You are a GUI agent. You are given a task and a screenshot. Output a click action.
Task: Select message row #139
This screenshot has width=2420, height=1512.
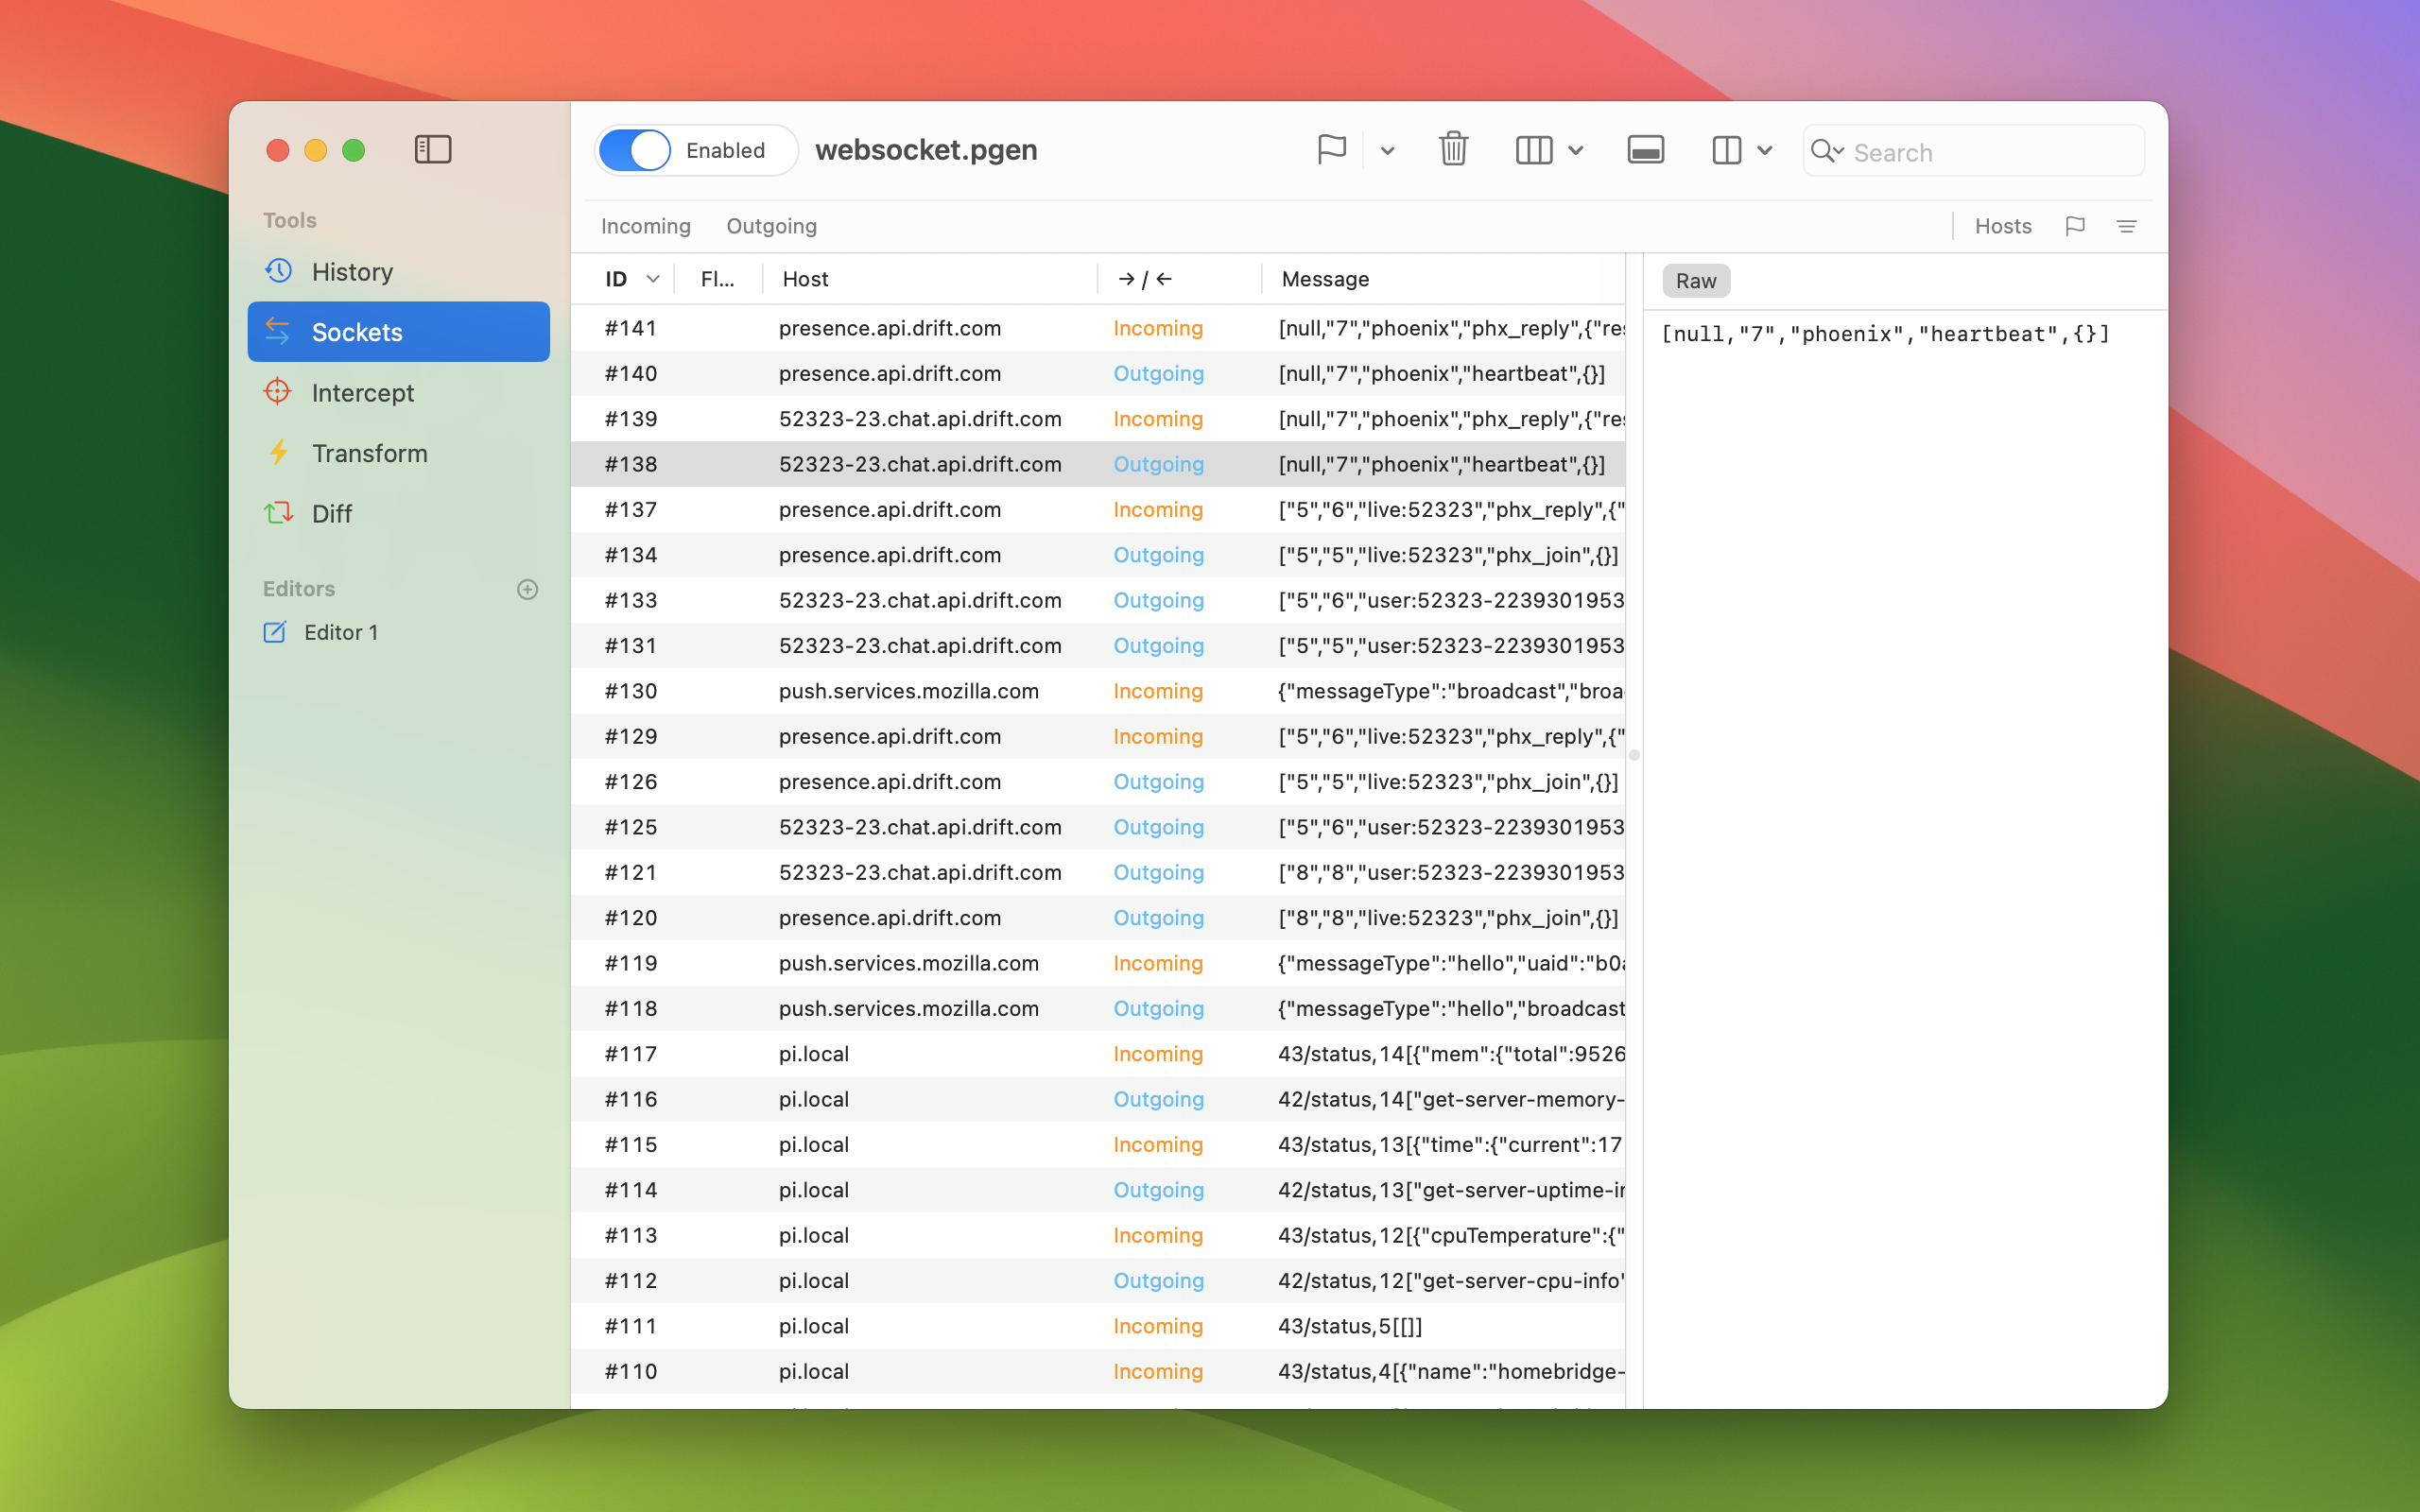point(1097,419)
